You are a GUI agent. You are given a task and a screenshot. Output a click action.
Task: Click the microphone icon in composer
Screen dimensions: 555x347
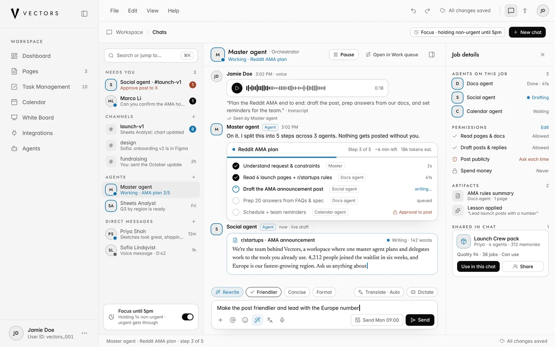(x=282, y=320)
